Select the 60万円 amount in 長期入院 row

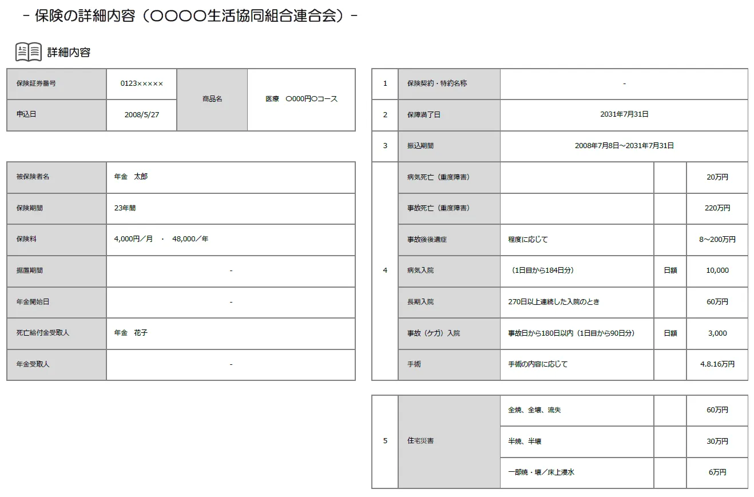coord(717,302)
